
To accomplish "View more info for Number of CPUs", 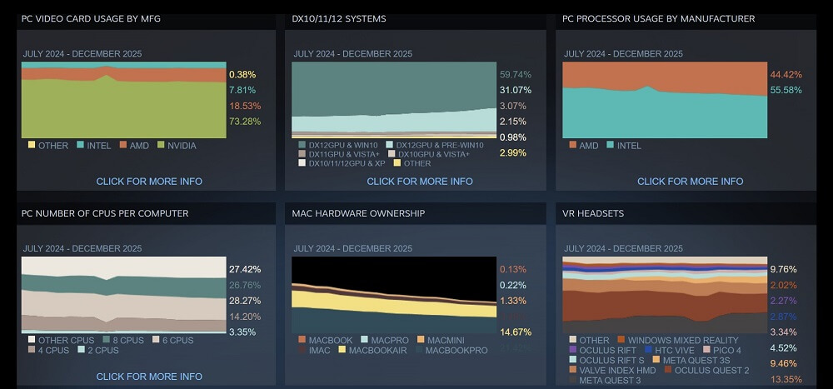I will click(149, 377).
